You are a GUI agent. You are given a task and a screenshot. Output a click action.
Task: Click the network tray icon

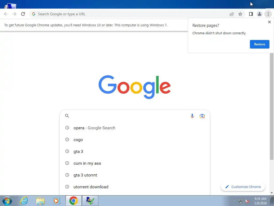[241, 201]
